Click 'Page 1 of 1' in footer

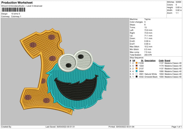tap(177, 127)
